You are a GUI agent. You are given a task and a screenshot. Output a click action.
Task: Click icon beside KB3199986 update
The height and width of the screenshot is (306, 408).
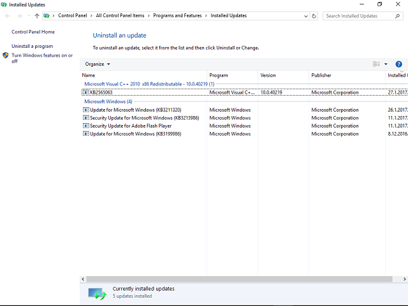tap(85, 134)
